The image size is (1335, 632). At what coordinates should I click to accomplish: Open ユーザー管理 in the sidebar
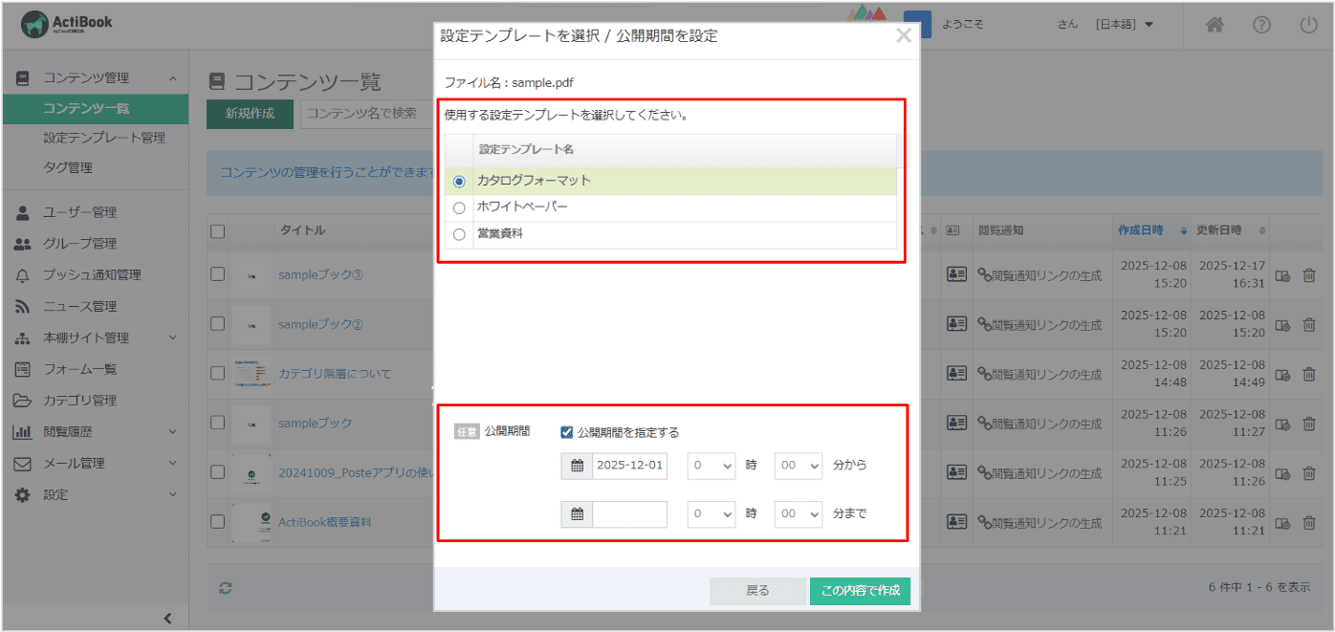79,212
